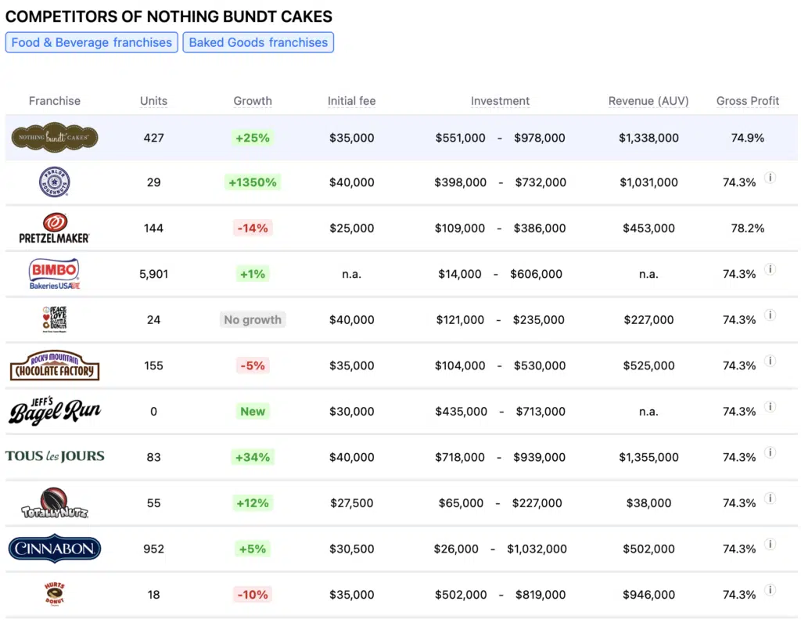The height and width of the screenshot is (630, 801).
Task: Select the Bimbo Bakeries USA logo
Action: click(x=55, y=274)
